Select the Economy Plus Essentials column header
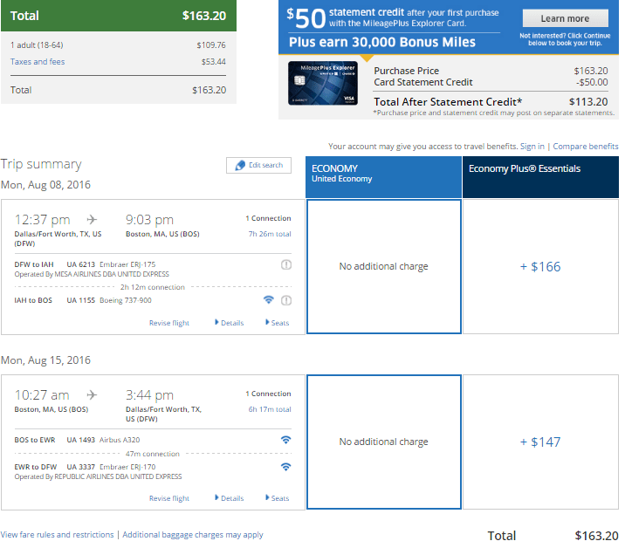Image resolution: width=625 pixels, height=548 pixels. click(x=540, y=177)
